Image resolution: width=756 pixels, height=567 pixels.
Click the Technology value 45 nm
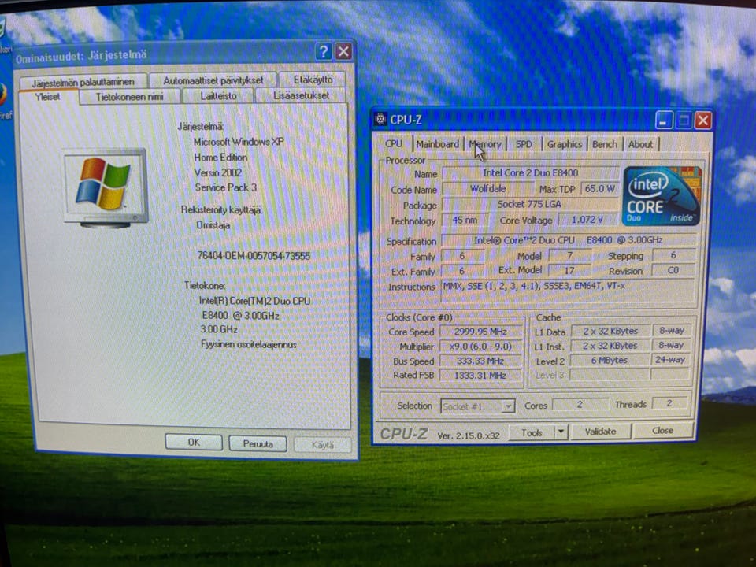pyautogui.click(x=465, y=220)
